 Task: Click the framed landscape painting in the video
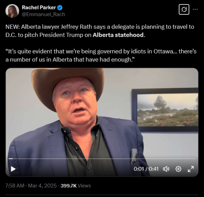click(x=165, y=110)
